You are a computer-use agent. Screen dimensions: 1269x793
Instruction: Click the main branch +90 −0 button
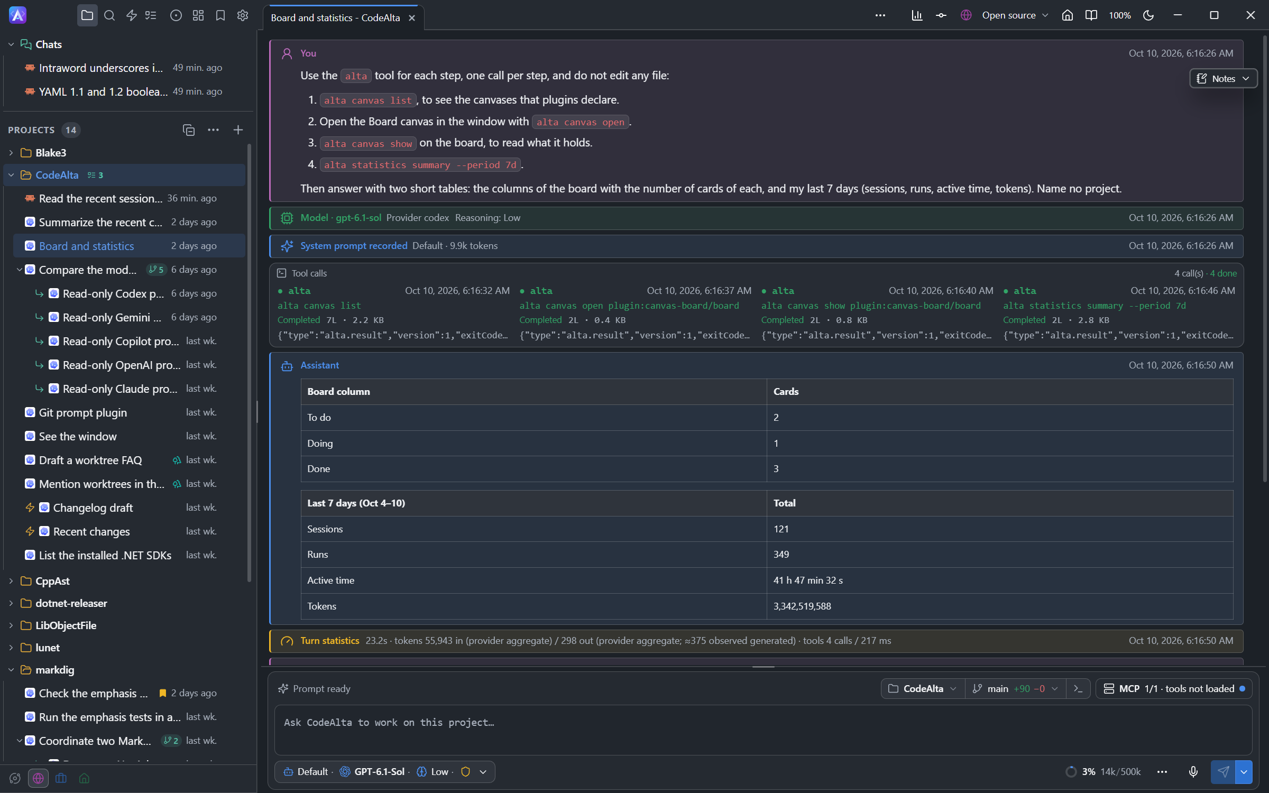[x=1015, y=689]
